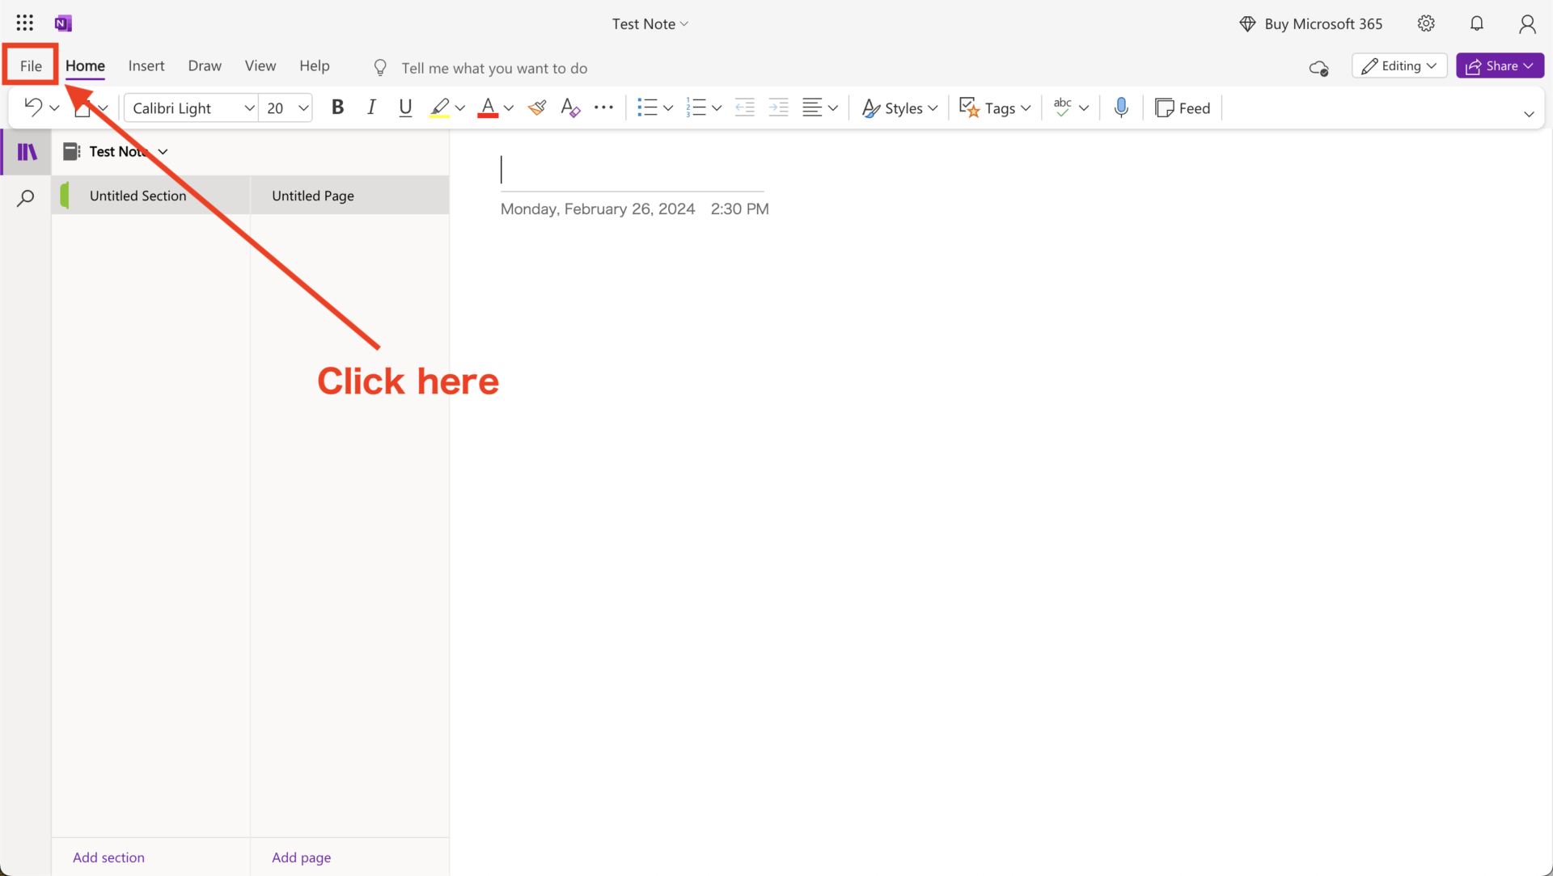
Task: Select the Format Painter tool
Action: [537, 107]
